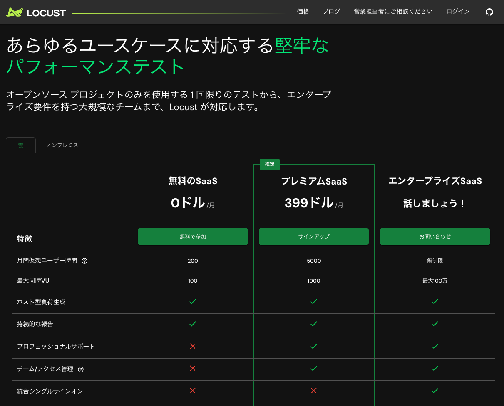Viewport: 504px width, 406px height.
Task: Open the 価格 nav menu item
Action: [303, 12]
